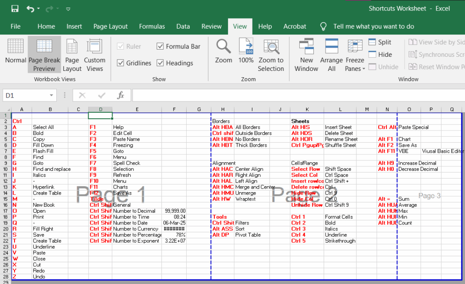The image size is (465, 284).
Task: Split the worksheet window
Action: point(380,42)
